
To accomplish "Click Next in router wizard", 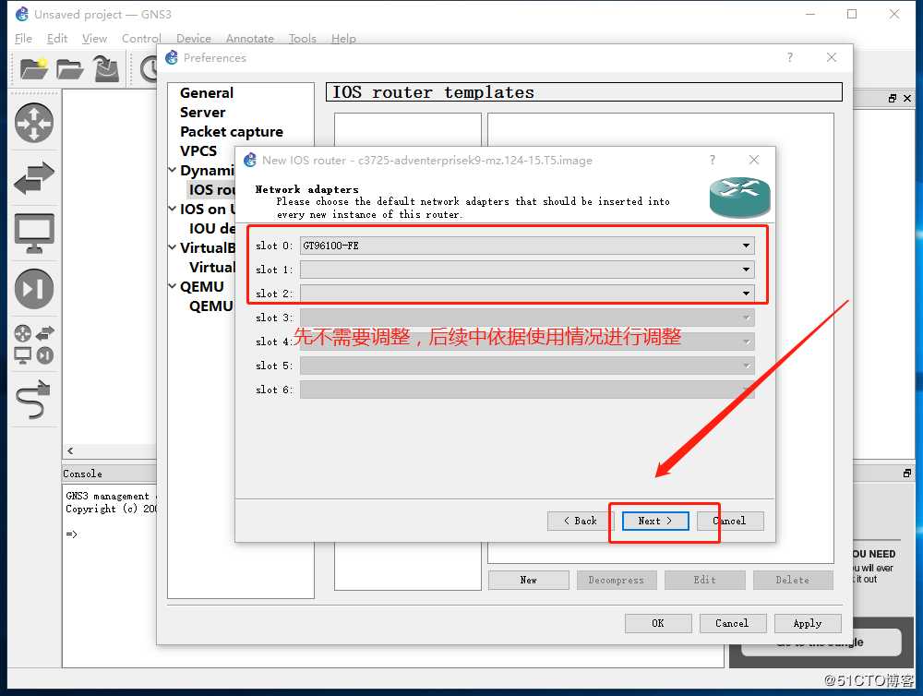I will (x=655, y=522).
